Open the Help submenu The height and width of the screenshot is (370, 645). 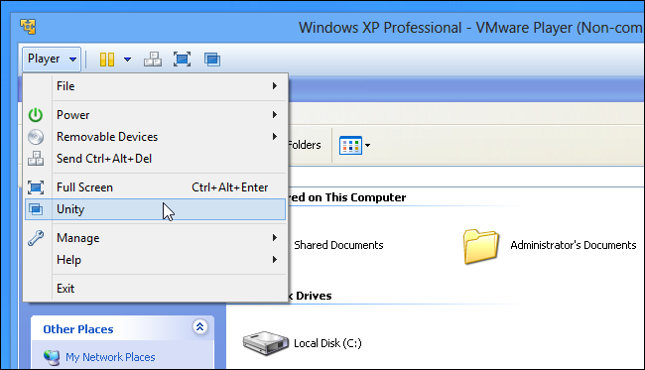155,260
